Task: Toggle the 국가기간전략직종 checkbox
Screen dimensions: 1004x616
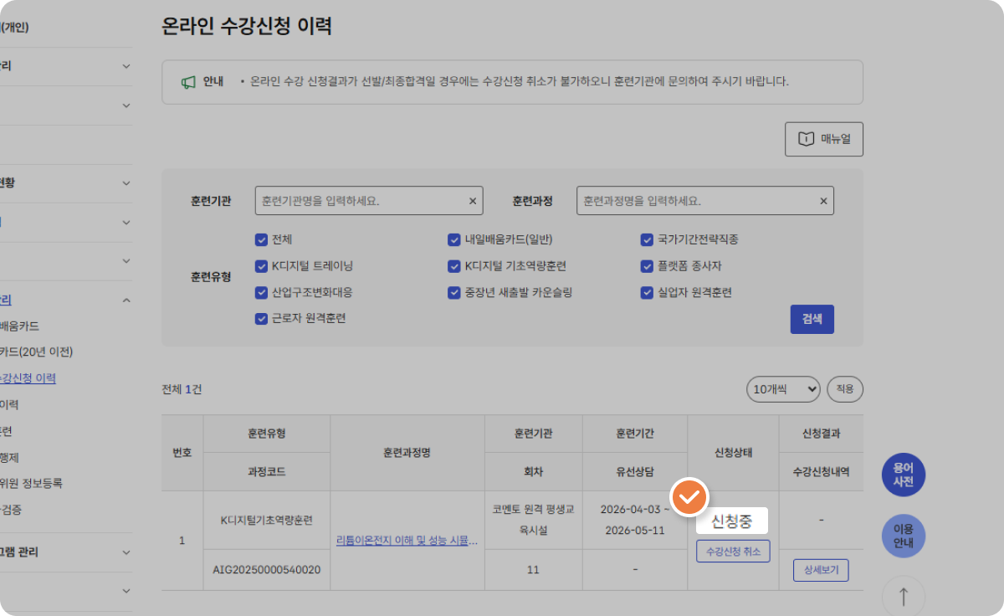Action: [x=647, y=239]
